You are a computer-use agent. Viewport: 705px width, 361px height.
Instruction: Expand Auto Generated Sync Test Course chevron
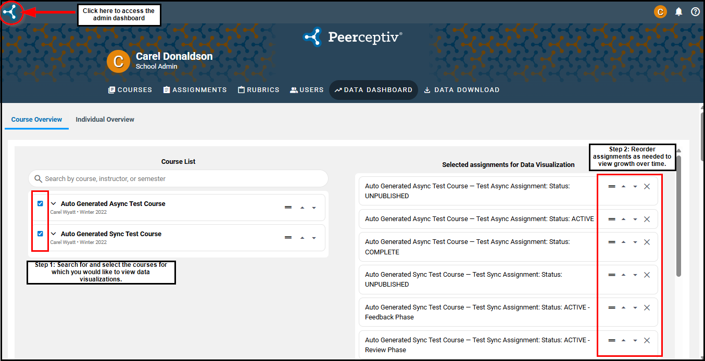pos(53,234)
